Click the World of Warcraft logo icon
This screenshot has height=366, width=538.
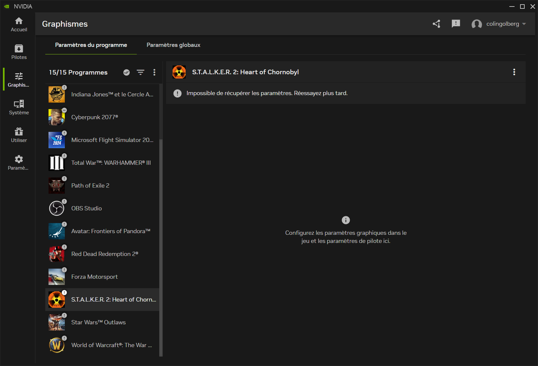(57, 345)
